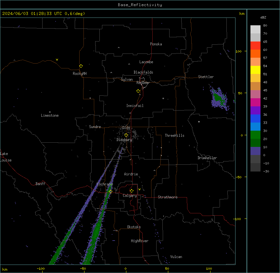Image resolution: width=280 pixels, height=273 pixels.
Task: Click the yellow diamond marker above RockyMH
Action: [81, 66]
